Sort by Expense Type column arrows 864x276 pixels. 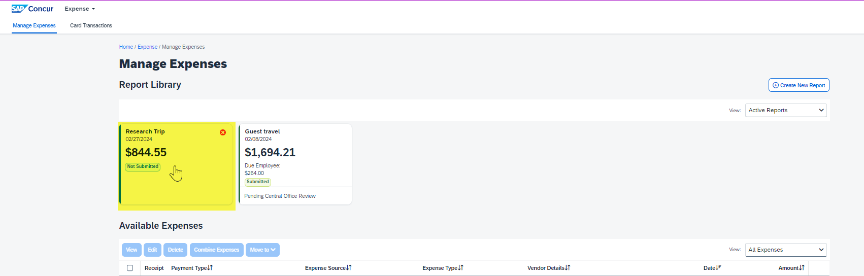(x=461, y=268)
